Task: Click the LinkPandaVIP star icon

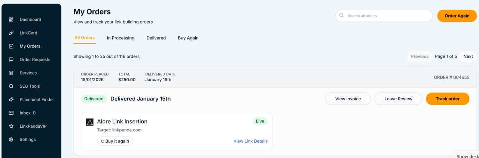Action: [11, 126]
